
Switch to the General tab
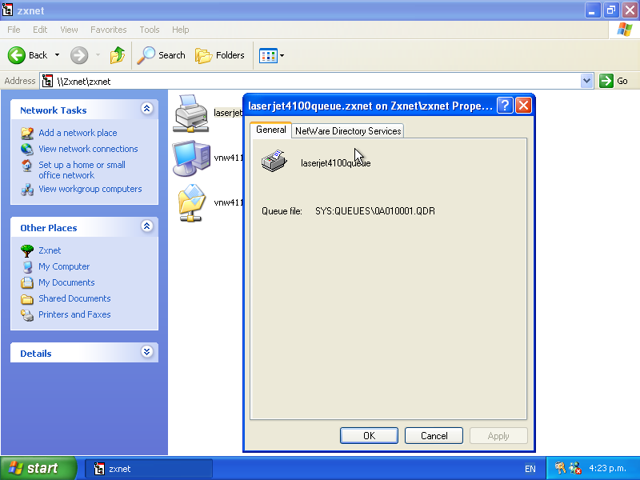(271, 130)
